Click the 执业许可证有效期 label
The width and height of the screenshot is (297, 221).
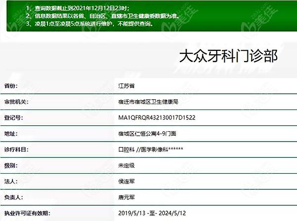coord(27,213)
